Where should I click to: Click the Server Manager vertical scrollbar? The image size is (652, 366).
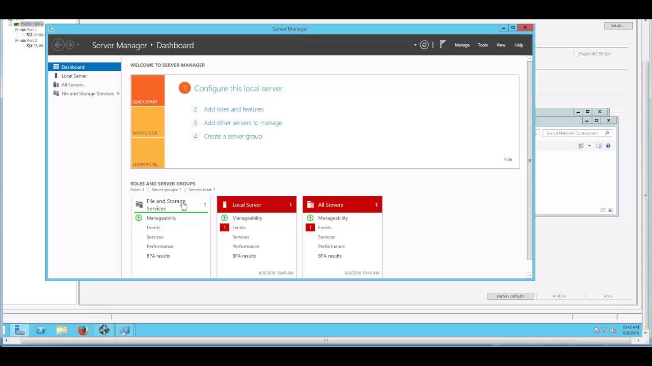click(x=530, y=161)
